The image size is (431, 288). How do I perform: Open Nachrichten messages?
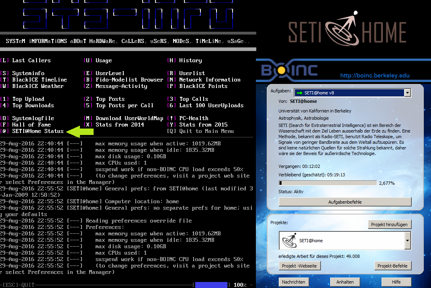click(294, 282)
